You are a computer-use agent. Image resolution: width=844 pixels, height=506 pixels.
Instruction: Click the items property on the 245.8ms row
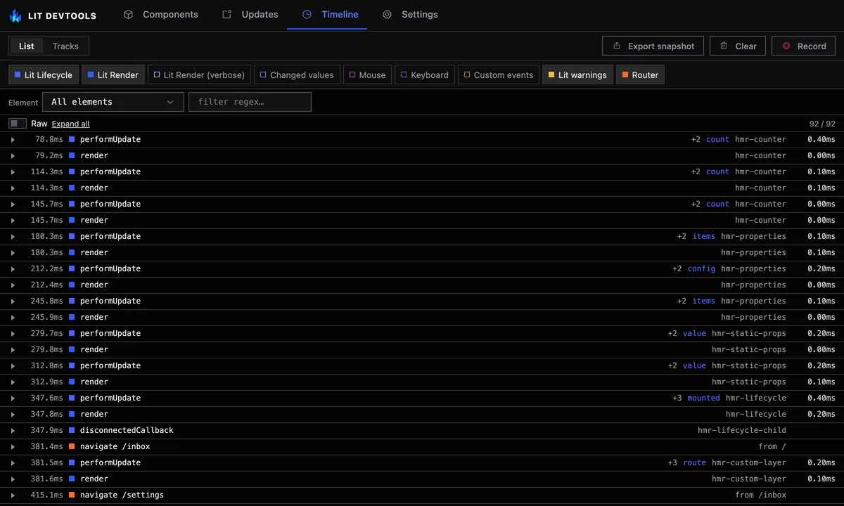coord(703,301)
